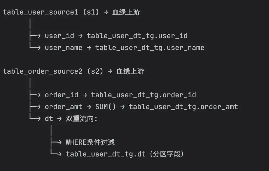The height and width of the screenshot is (171, 269).
Task: Select table_user_dt_tg.user_name target text
Action: tap(150, 48)
